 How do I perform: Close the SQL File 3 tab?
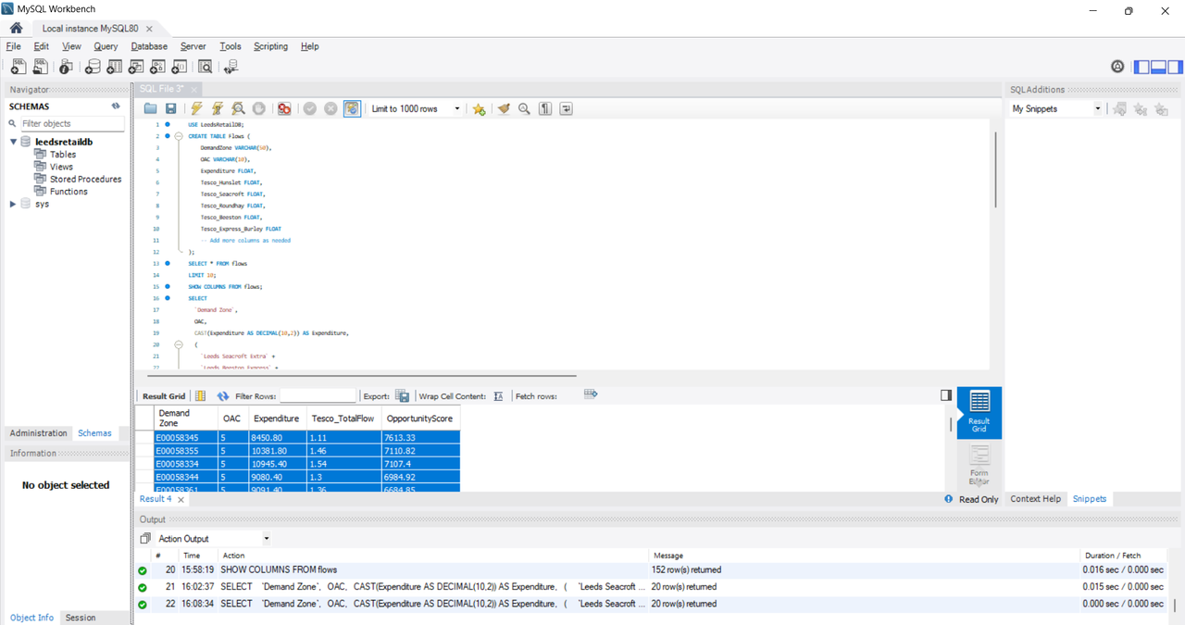tap(193, 89)
